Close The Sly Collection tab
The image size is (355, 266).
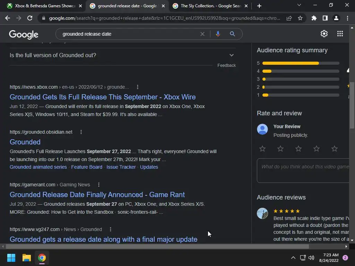pos(246,6)
